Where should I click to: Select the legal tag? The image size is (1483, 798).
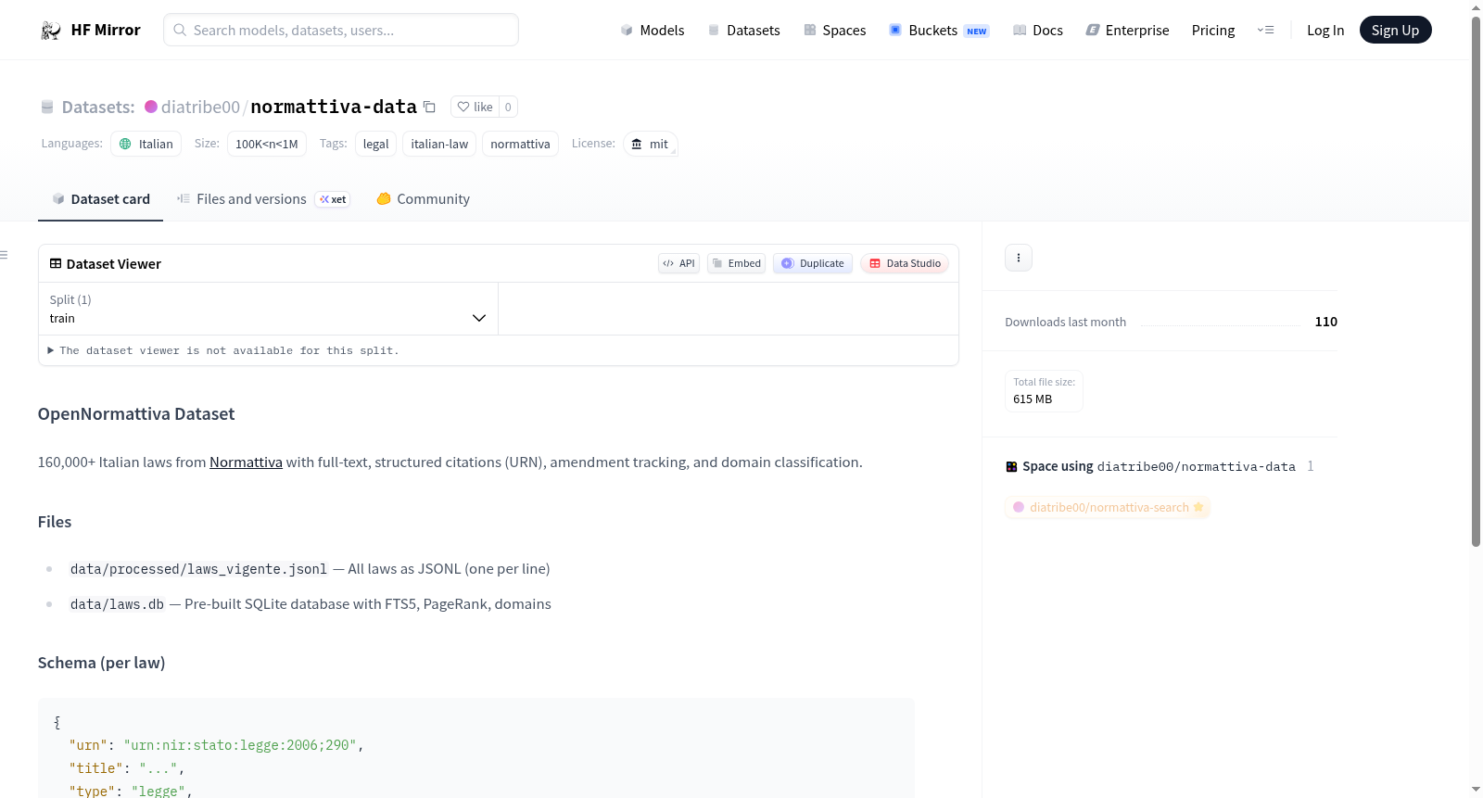(x=375, y=144)
